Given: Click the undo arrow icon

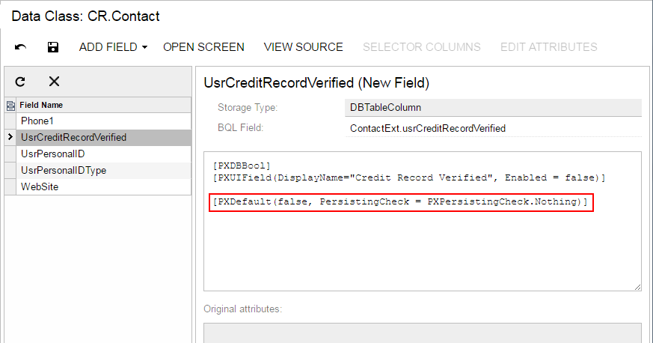Looking at the screenshot, I should tap(21, 47).
